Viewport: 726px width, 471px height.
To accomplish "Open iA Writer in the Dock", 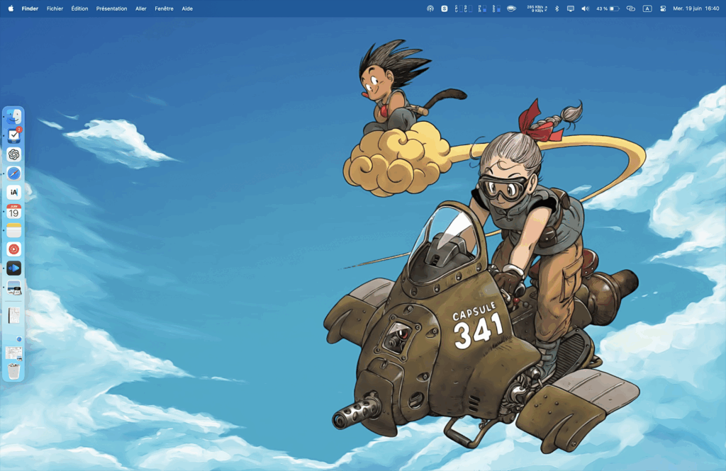I will [14, 191].
